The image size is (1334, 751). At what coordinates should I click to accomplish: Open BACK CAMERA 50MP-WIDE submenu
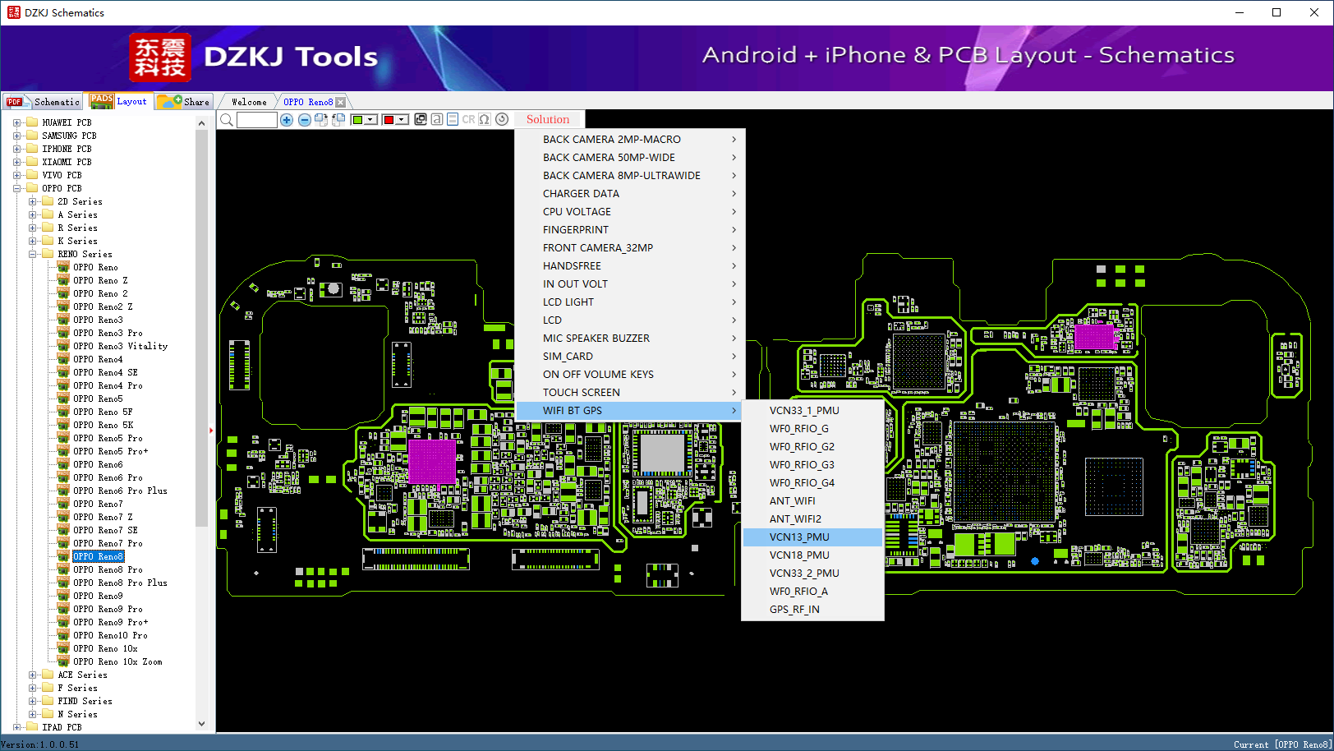click(630, 158)
